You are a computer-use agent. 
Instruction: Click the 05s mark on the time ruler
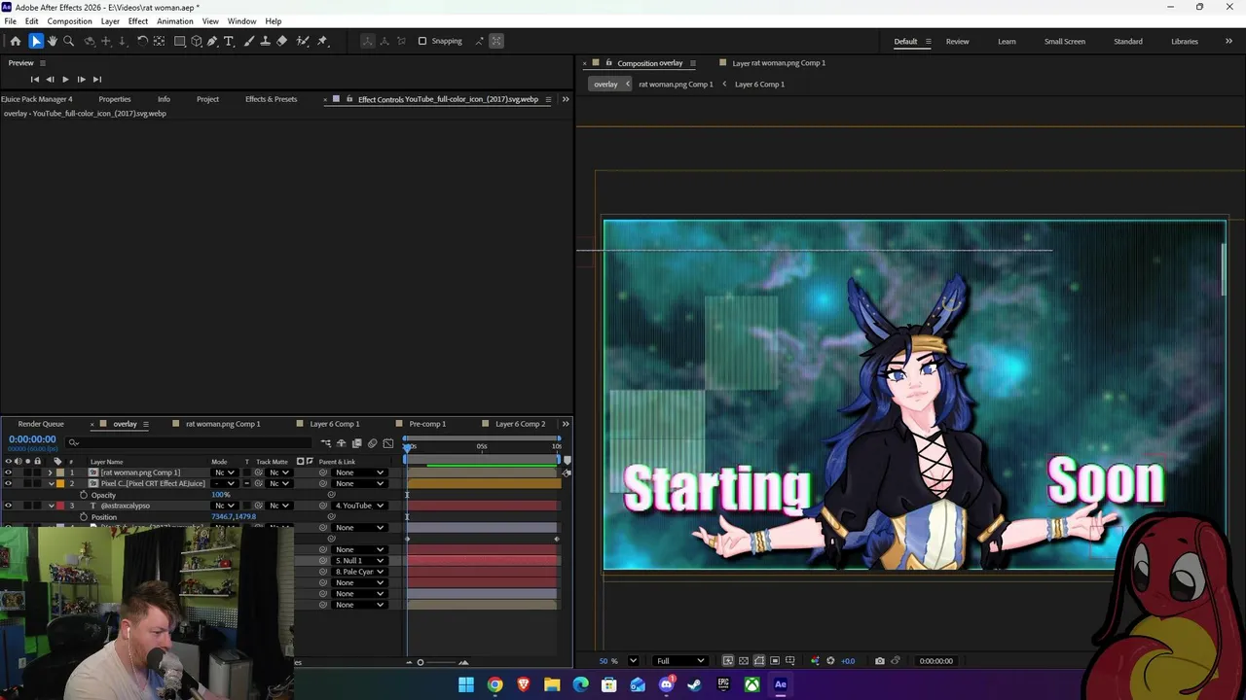pyautogui.click(x=482, y=446)
